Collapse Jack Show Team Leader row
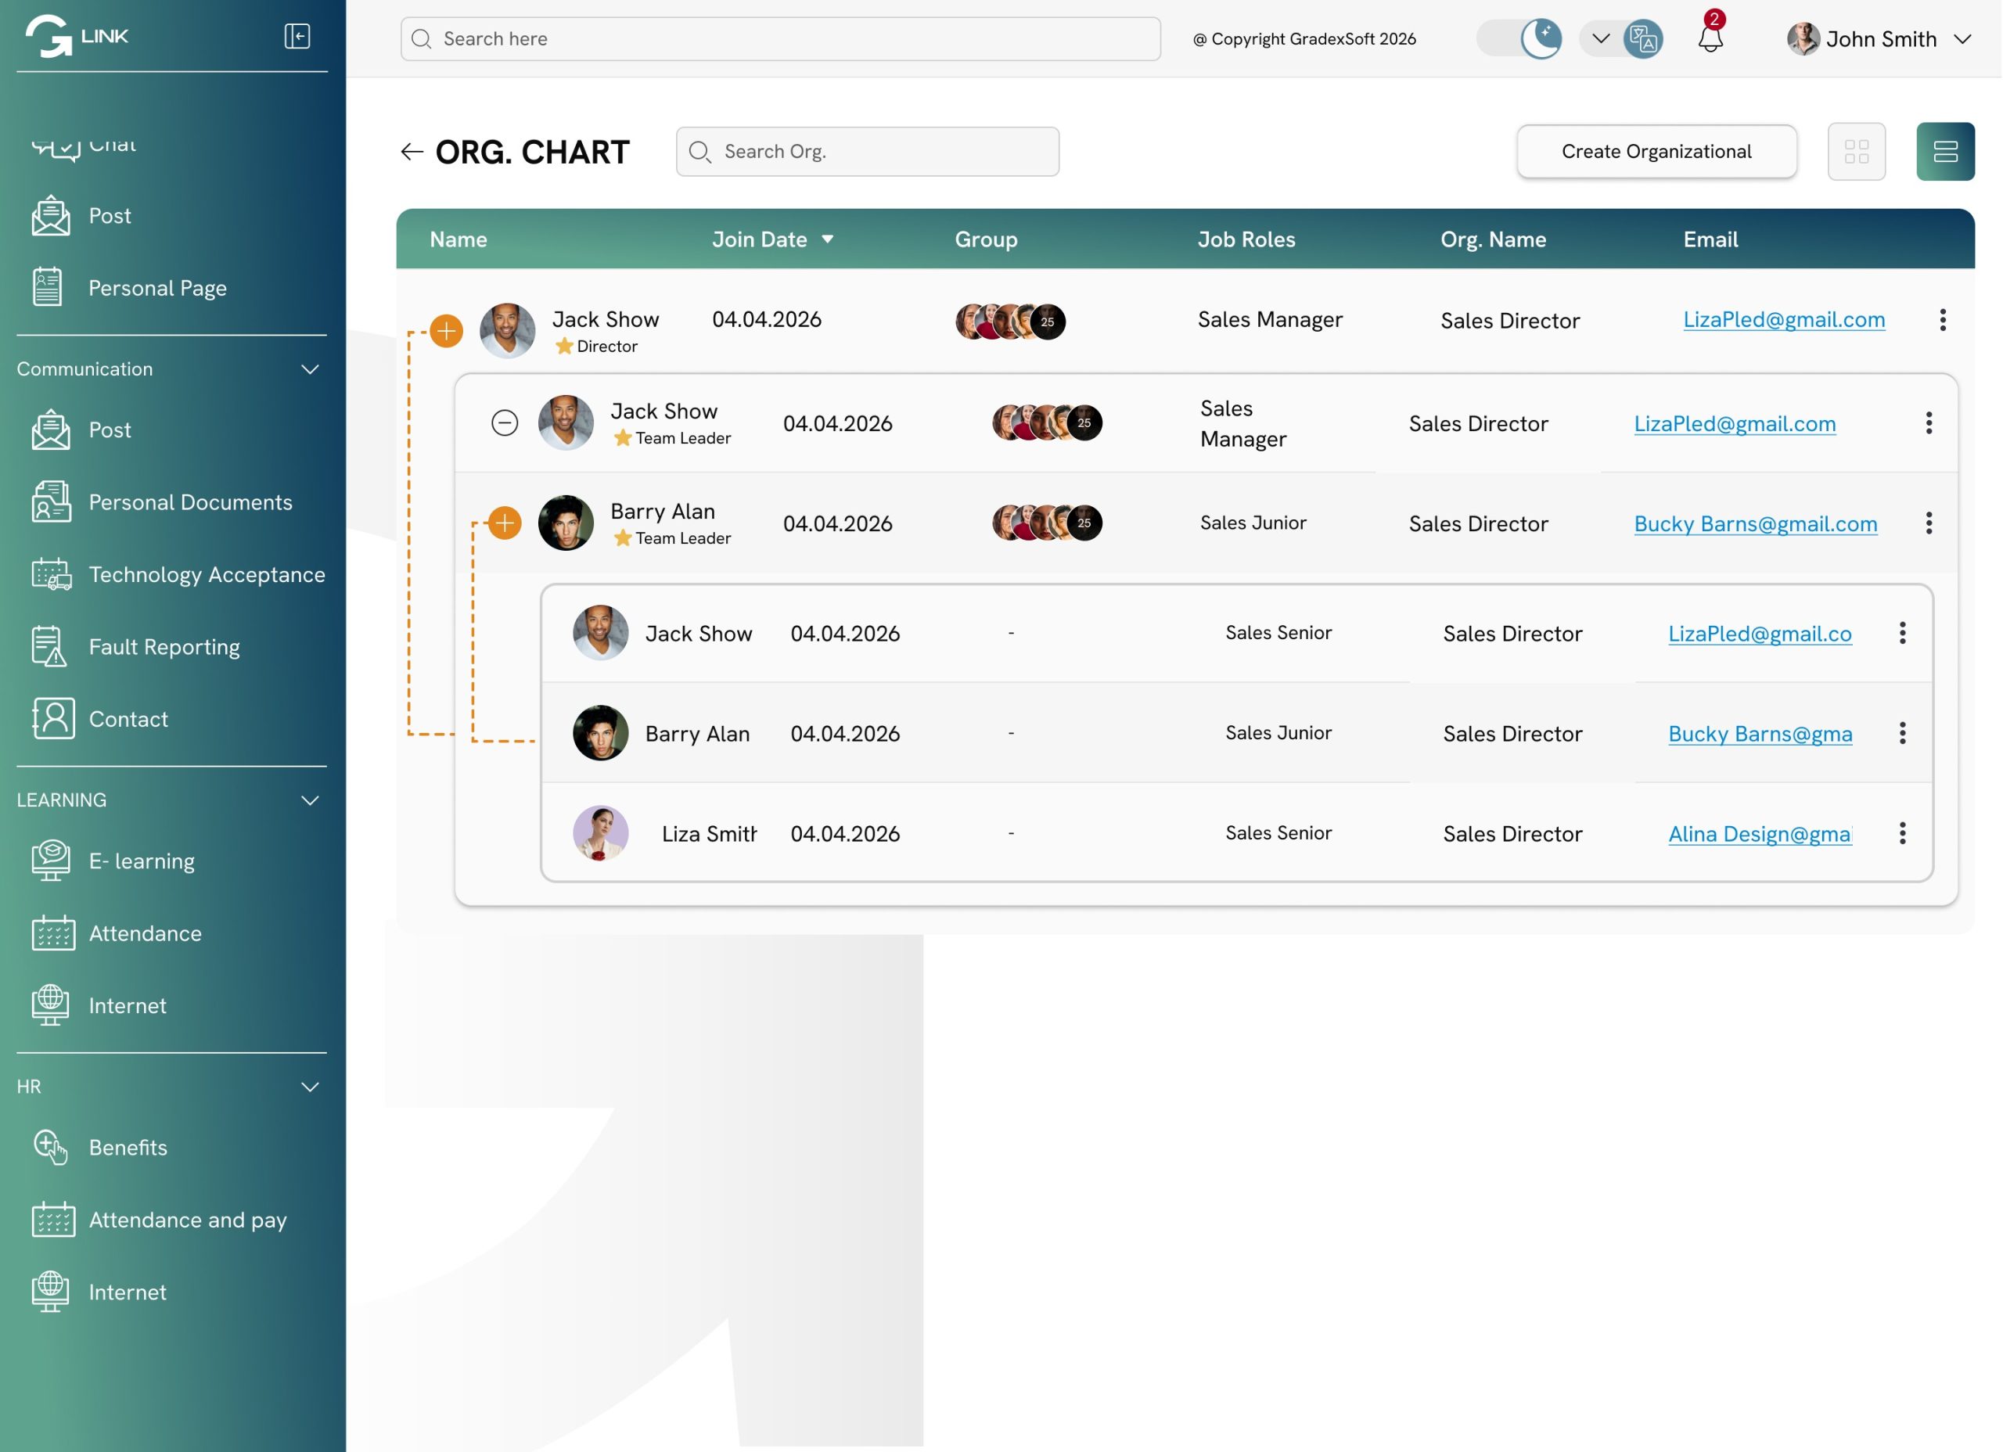Viewport: 2003px width, 1452px height. [505, 423]
